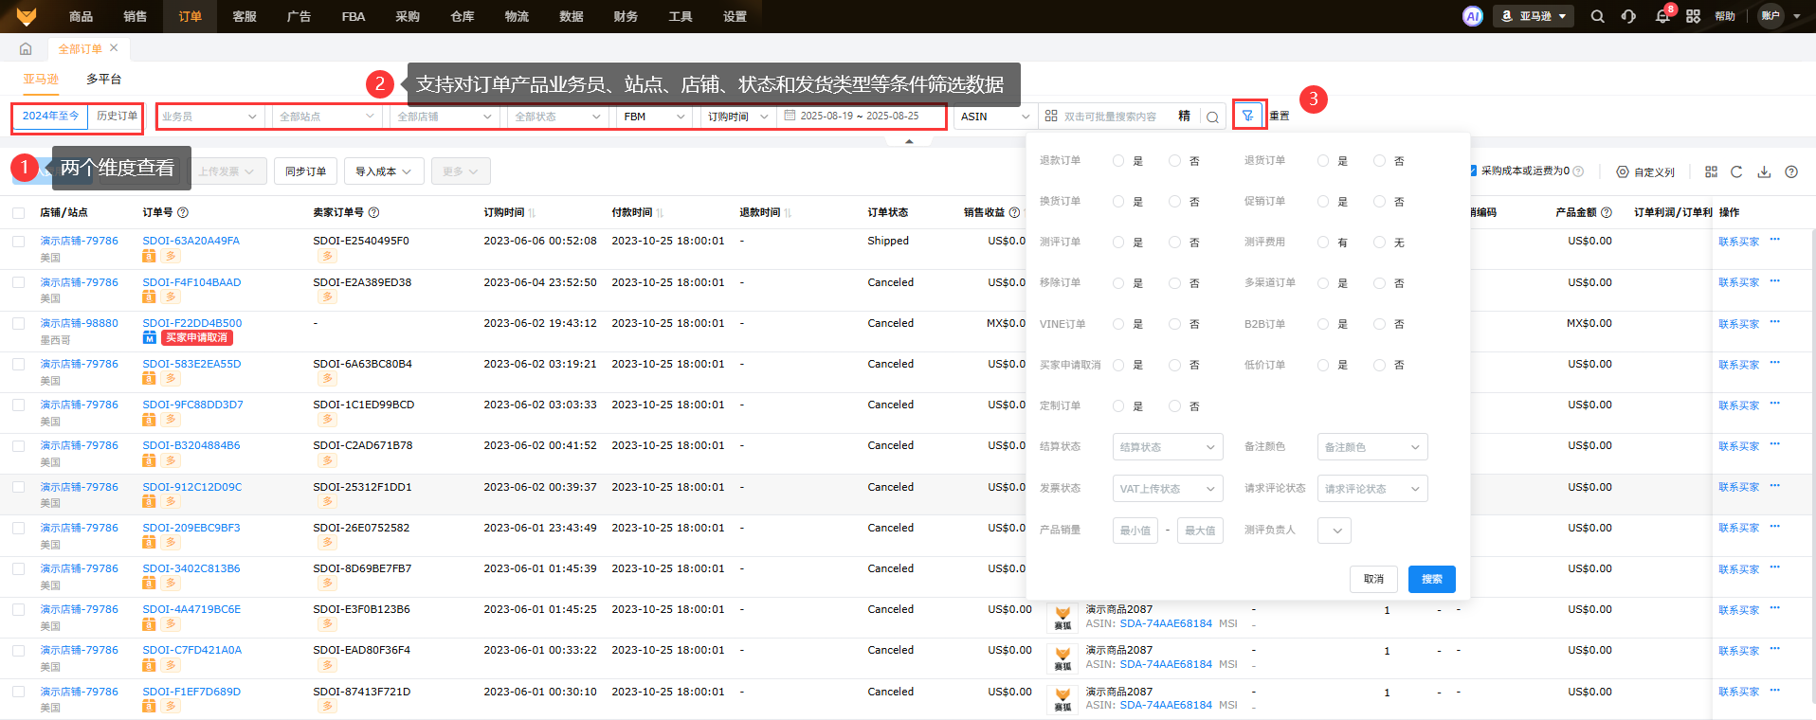
Task: Click the home icon tab
Action: click(26, 48)
